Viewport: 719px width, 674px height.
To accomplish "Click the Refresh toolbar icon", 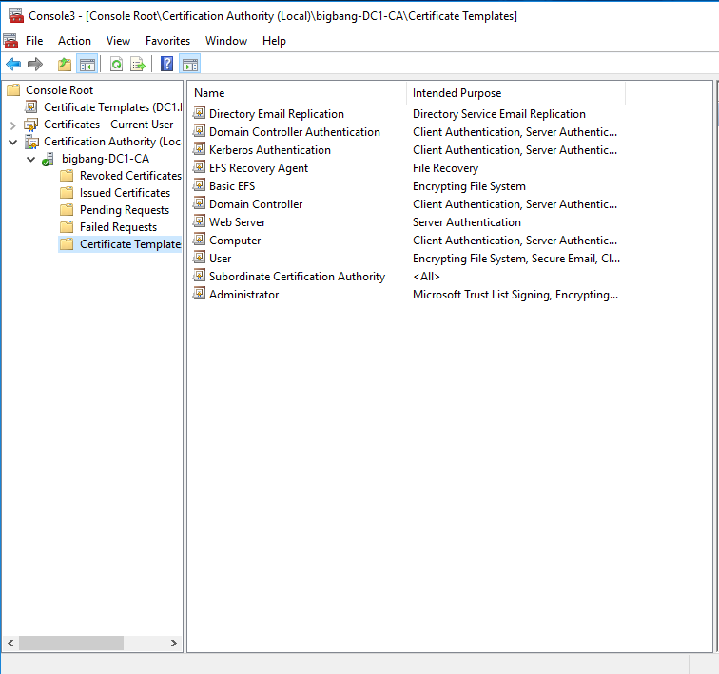I will 116,64.
